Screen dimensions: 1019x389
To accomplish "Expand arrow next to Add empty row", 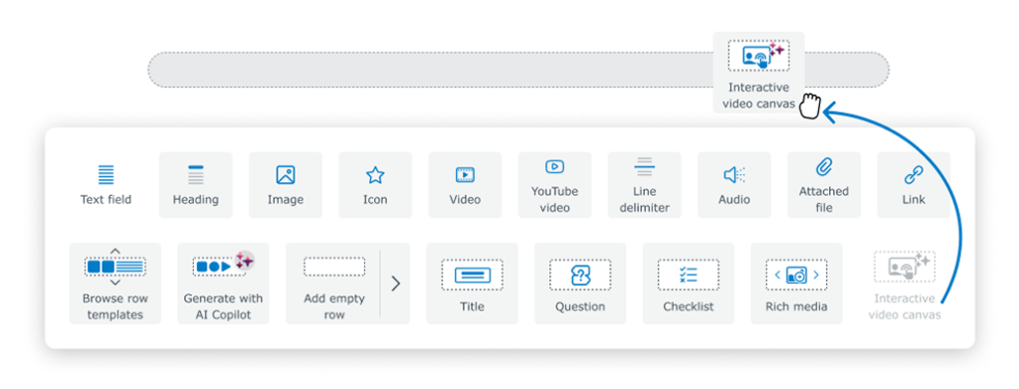I will pyautogui.click(x=395, y=284).
